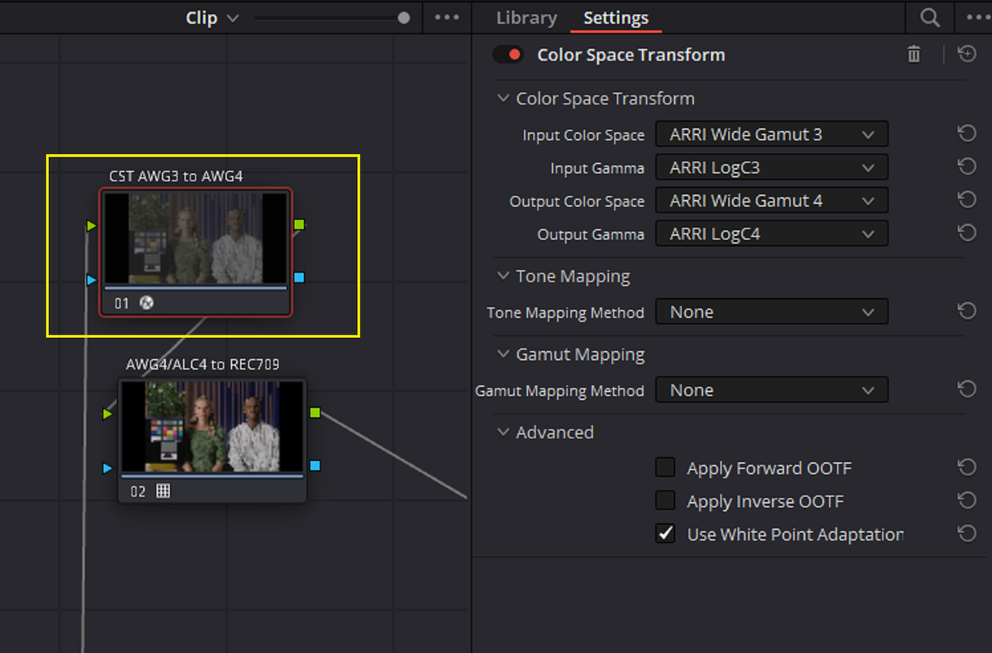Reset the Gamut Mapping Method setting

[x=967, y=389]
